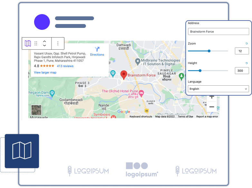Click the Directions arrow icon
Screen dimensions: 252x188
point(97,49)
